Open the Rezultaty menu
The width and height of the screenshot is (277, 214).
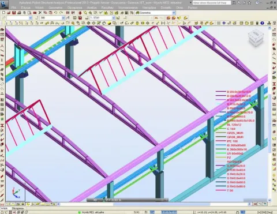pos(107,7)
